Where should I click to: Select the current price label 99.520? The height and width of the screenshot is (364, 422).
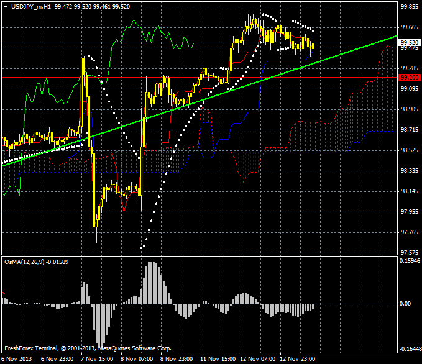409,43
